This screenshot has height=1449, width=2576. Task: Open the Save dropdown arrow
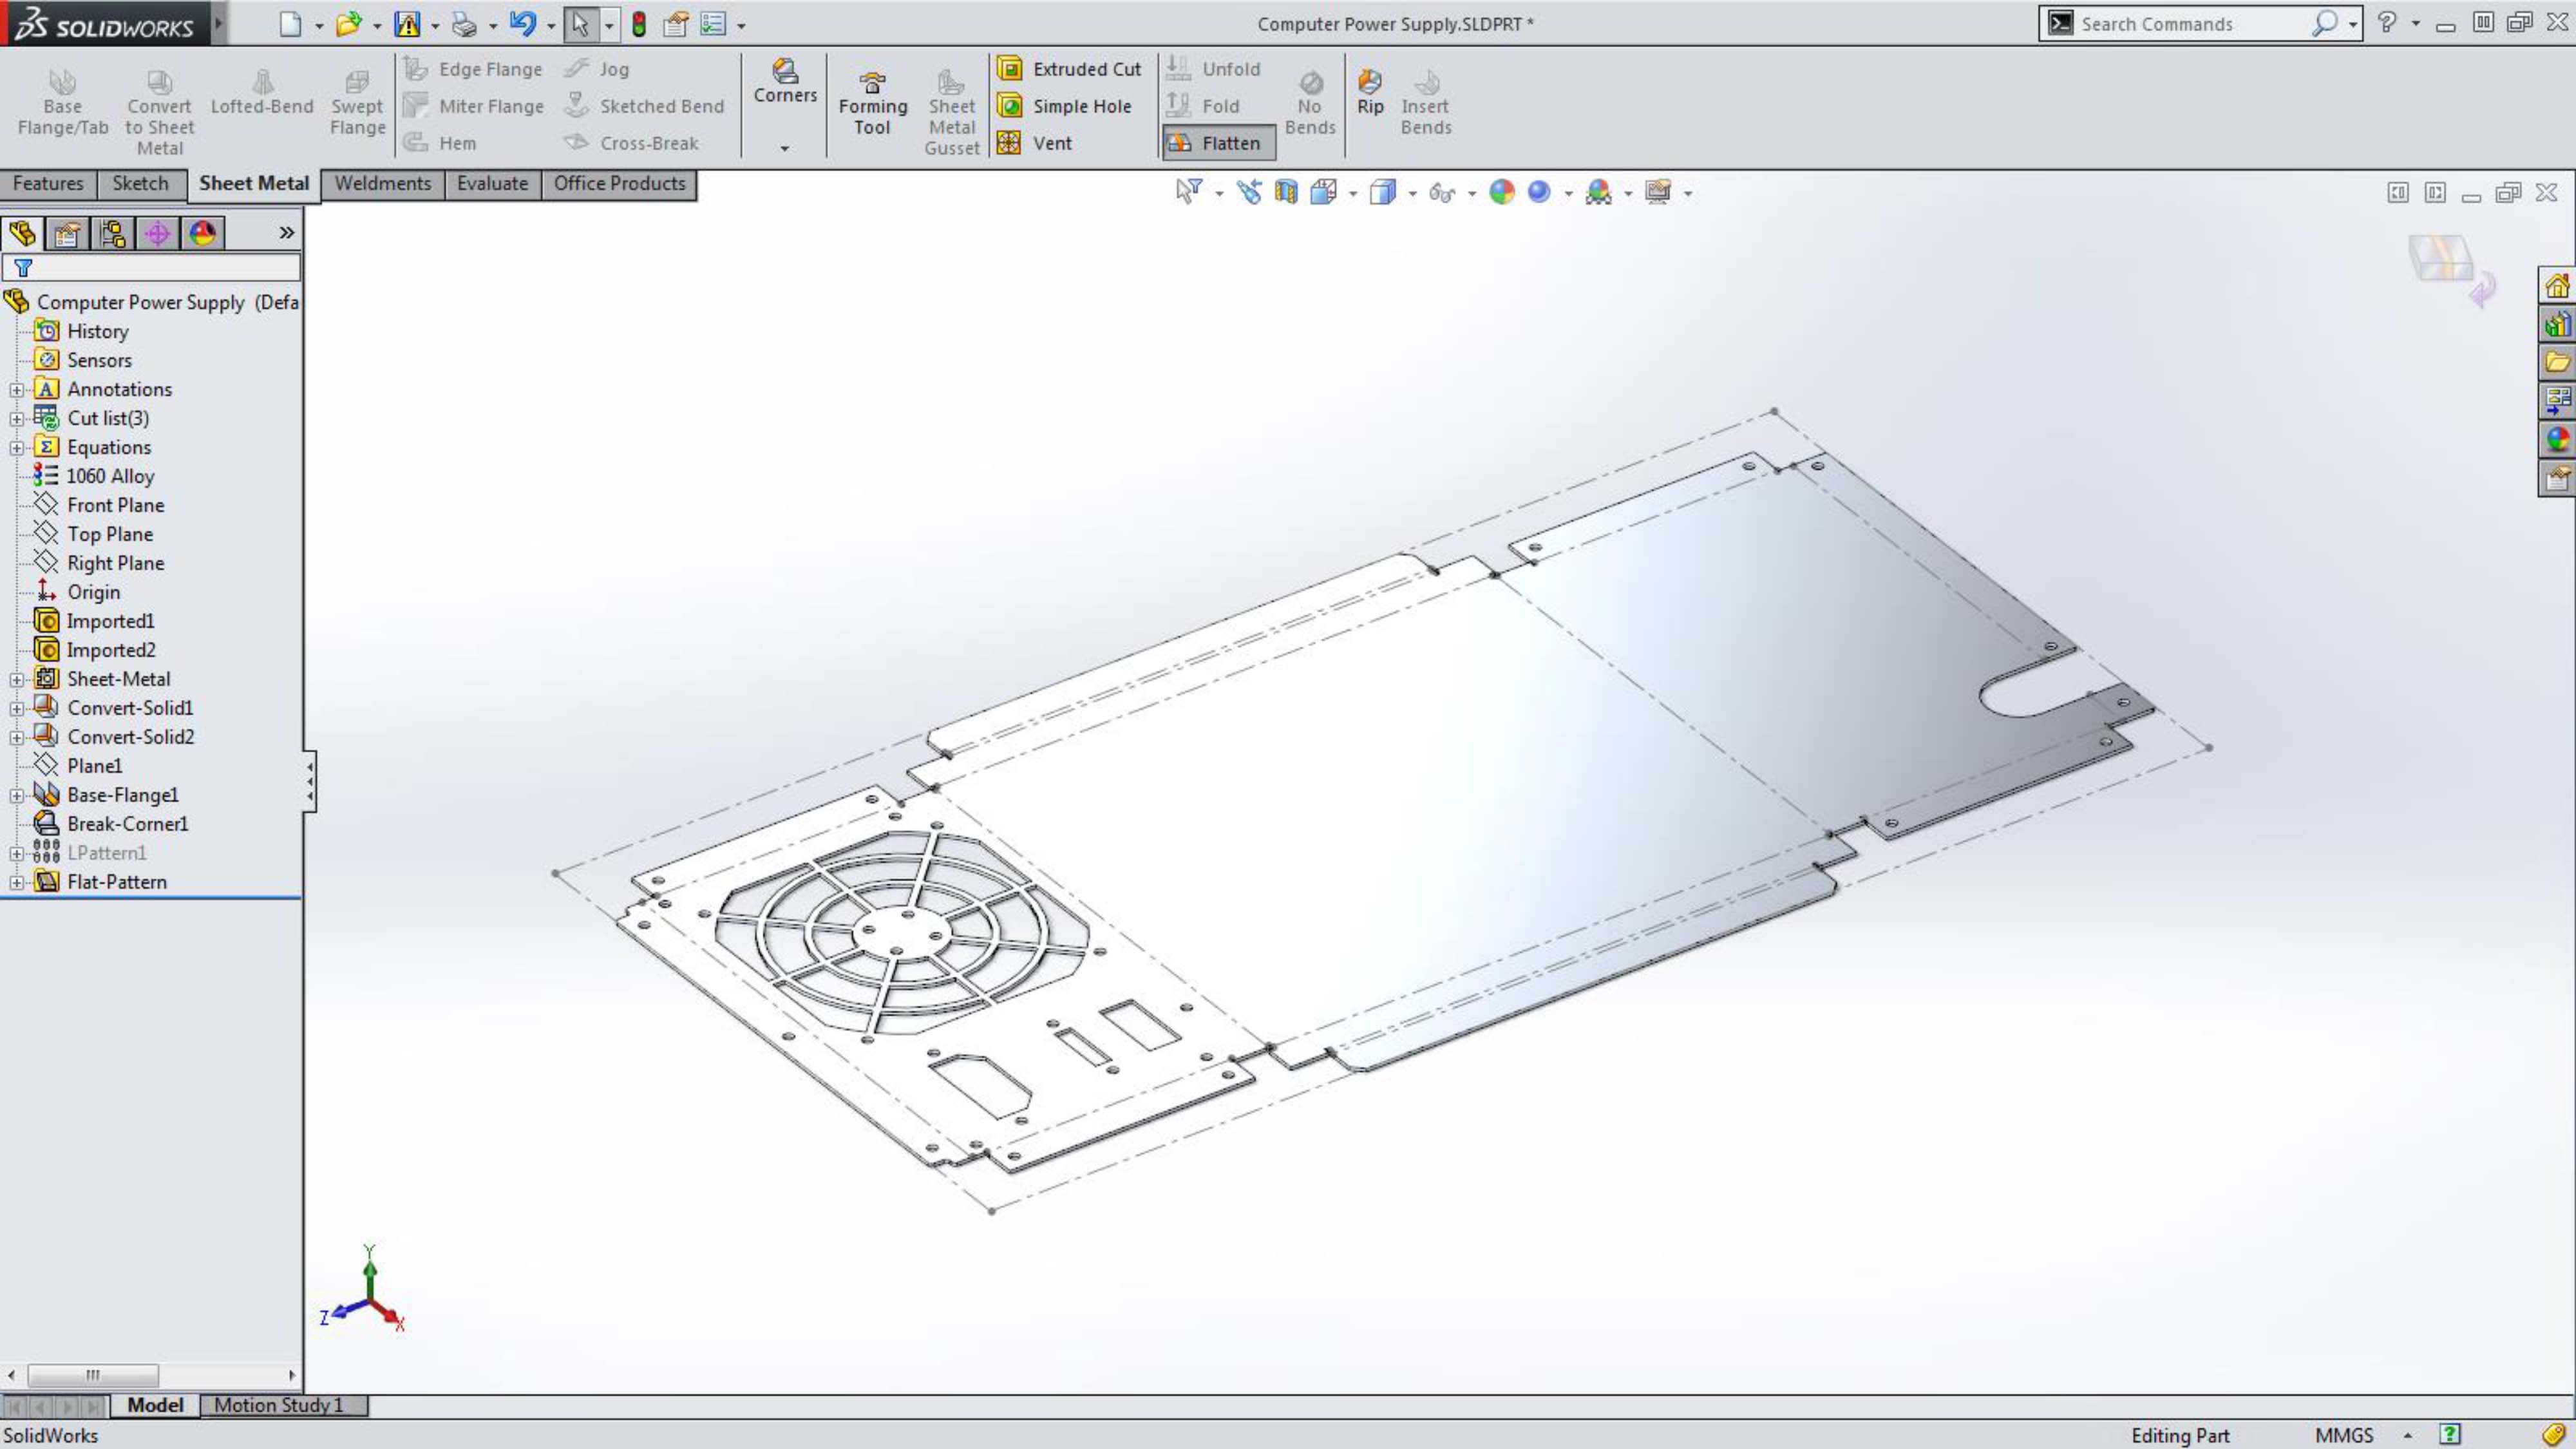pos(435,25)
